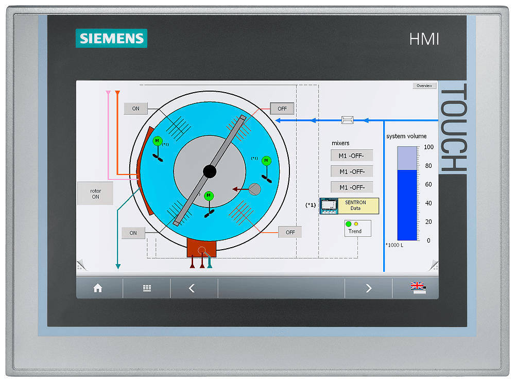Click the SENTRON device thumbnail icon

[x=328, y=206]
